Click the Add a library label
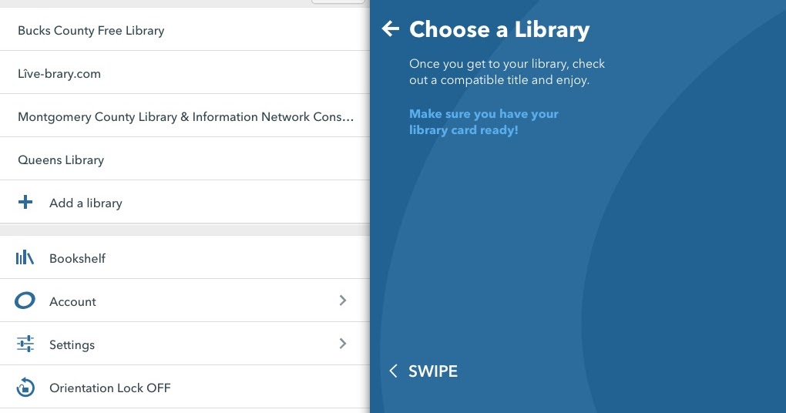The width and height of the screenshot is (786, 413). tap(86, 203)
